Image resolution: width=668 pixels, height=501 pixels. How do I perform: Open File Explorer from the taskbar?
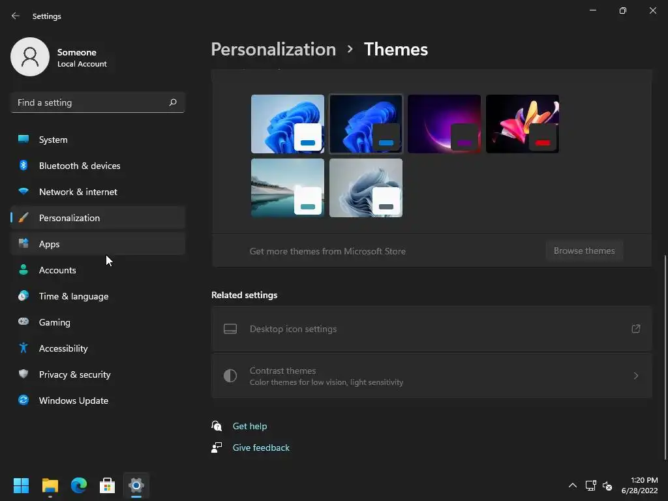(x=50, y=485)
